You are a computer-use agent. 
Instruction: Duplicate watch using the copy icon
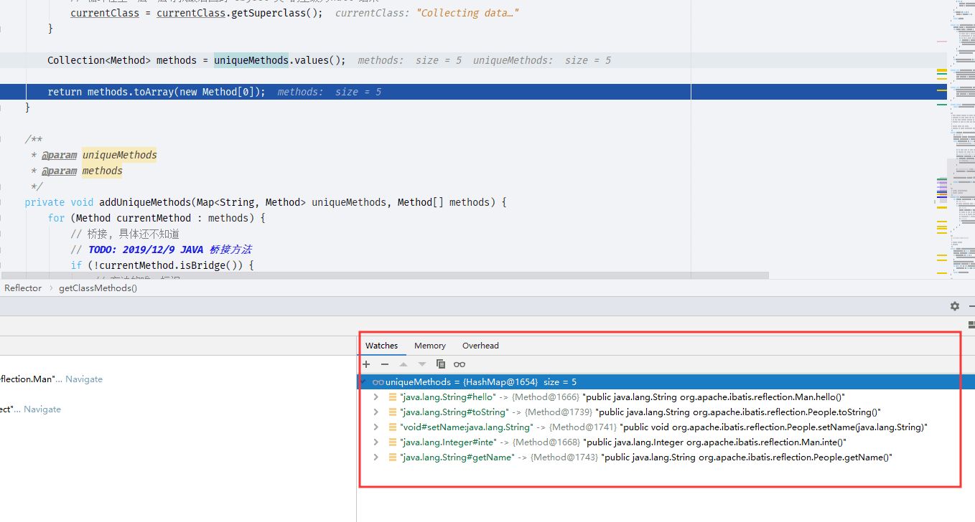click(x=441, y=364)
